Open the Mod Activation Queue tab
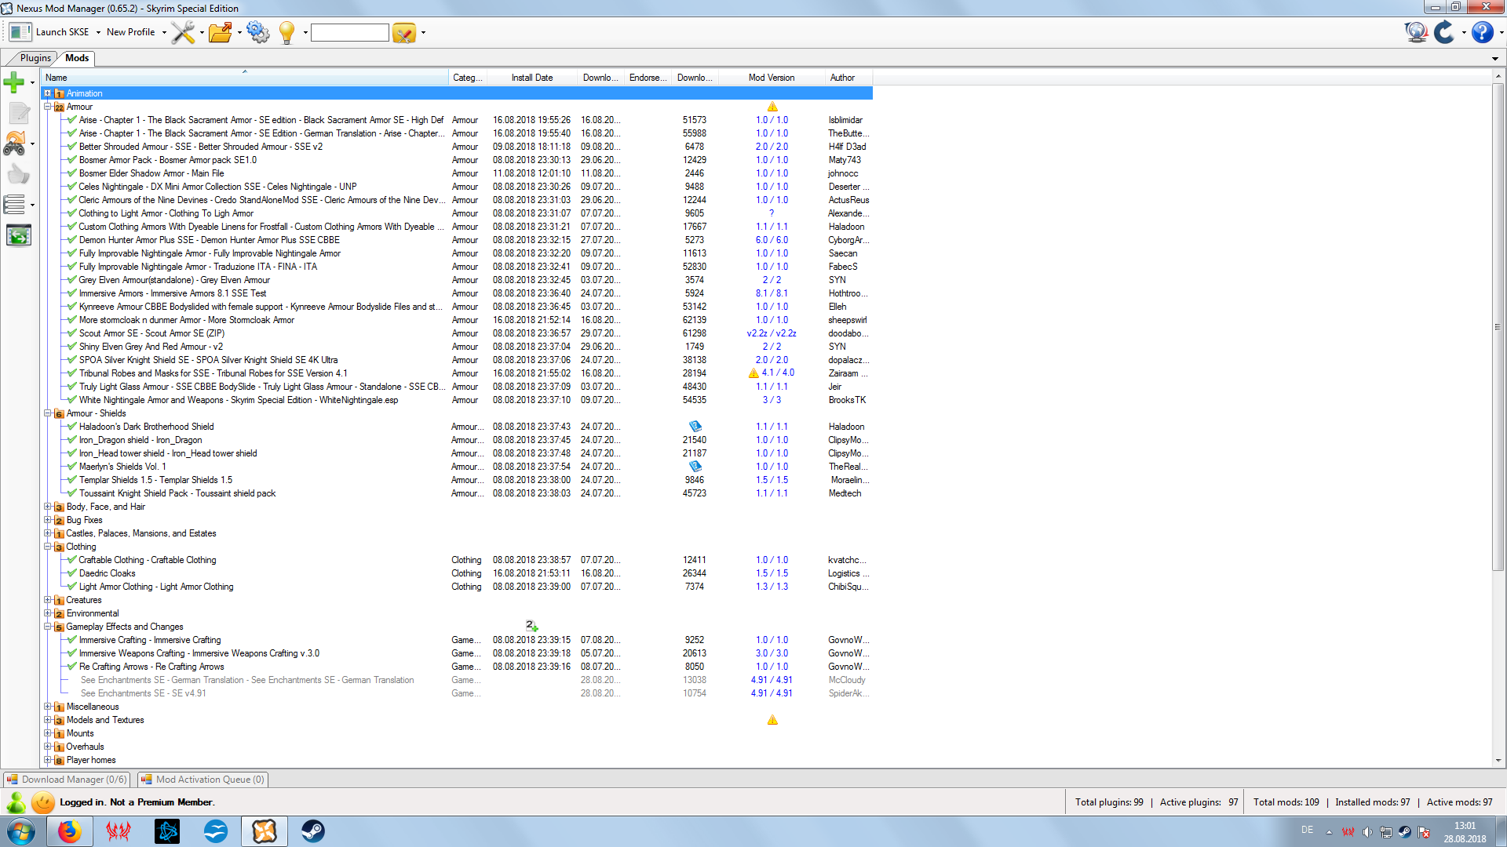The height and width of the screenshot is (847, 1507). (x=203, y=780)
